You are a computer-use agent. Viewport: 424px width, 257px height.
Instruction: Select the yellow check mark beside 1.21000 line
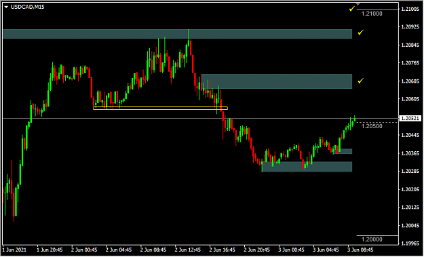(x=351, y=9)
